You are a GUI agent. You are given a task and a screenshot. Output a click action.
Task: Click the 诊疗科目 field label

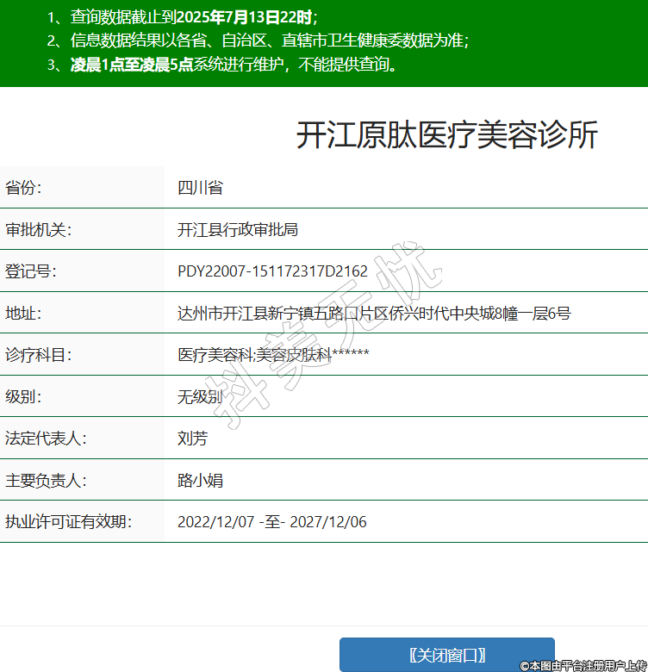click(x=38, y=354)
